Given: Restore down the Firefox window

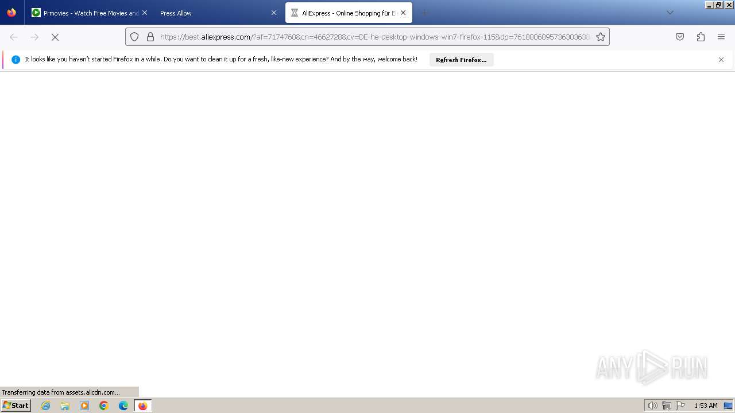Looking at the screenshot, I should pos(718,5).
